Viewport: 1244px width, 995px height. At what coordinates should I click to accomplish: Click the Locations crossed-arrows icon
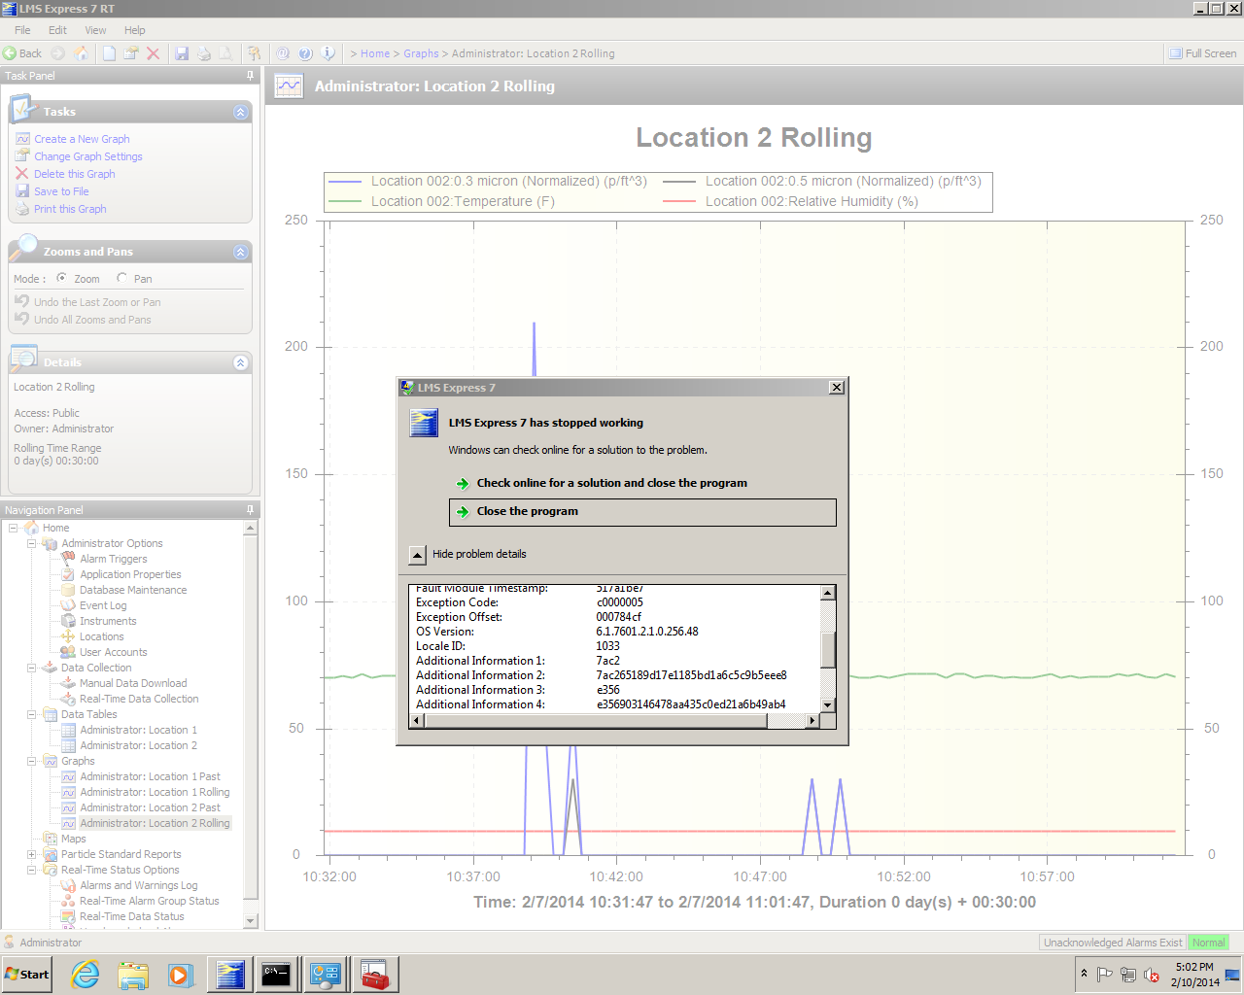[x=68, y=636]
